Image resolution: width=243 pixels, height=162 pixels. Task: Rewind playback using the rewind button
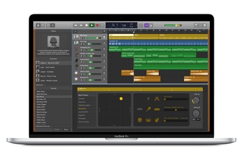click(x=76, y=25)
